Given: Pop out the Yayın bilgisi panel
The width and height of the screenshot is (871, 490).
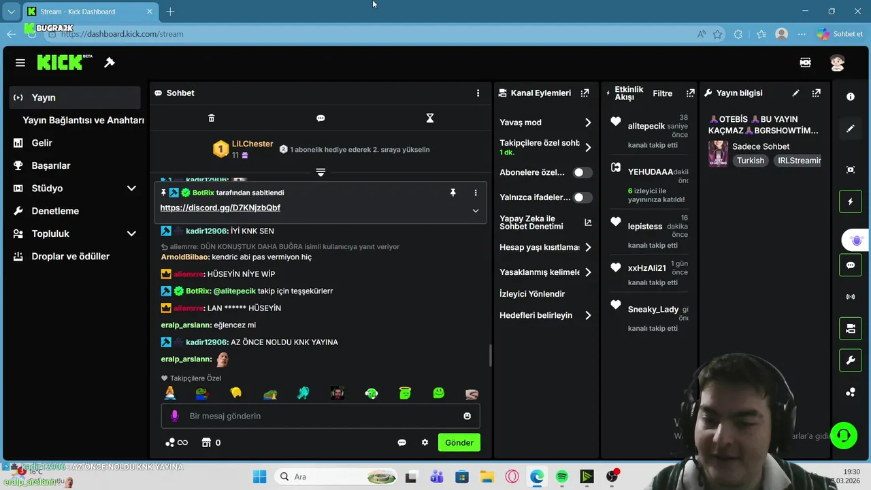Looking at the screenshot, I should tap(817, 93).
